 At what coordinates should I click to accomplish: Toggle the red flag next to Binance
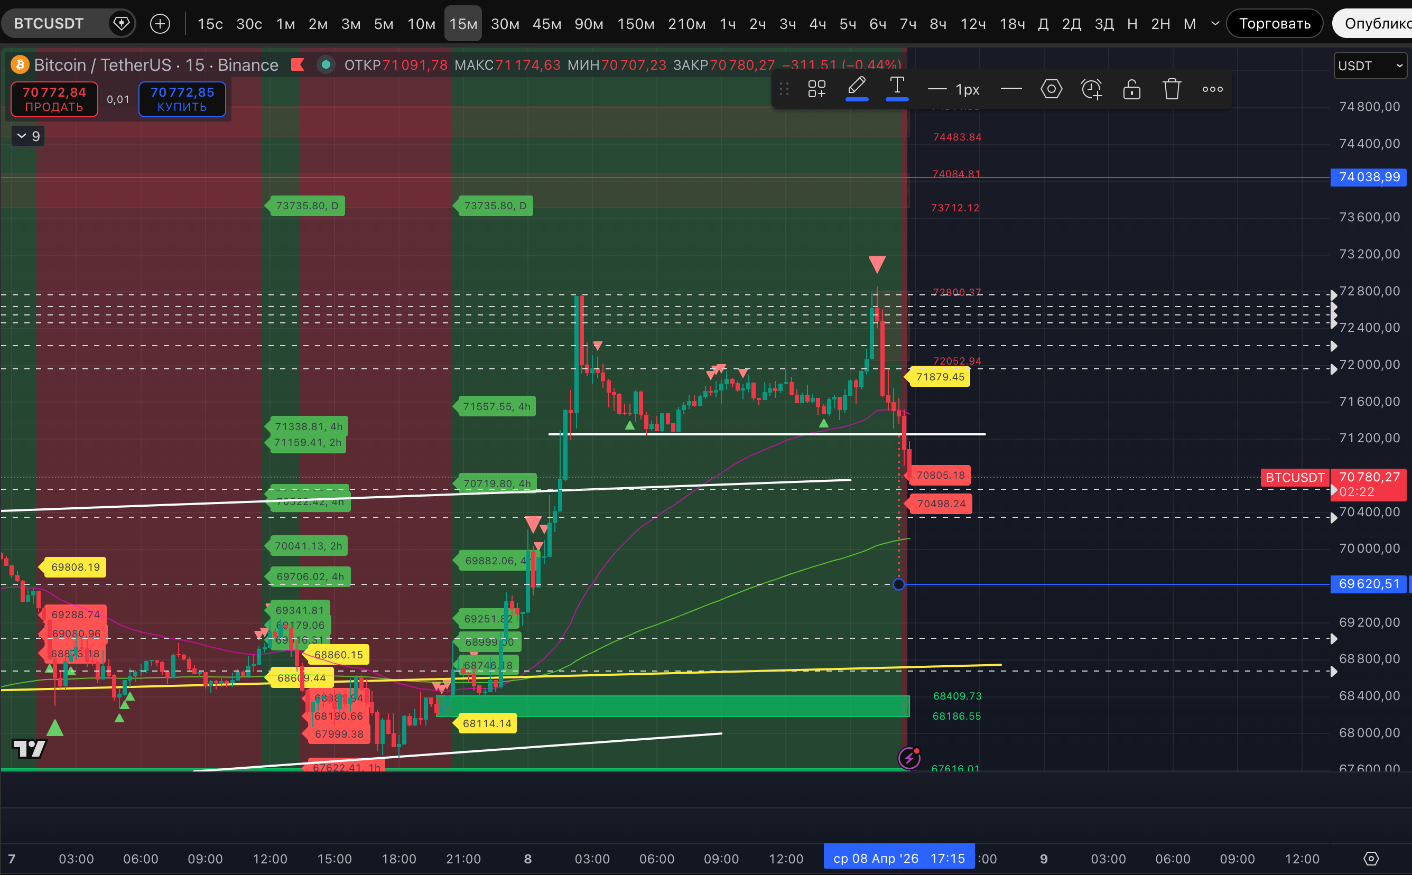pos(298,65)
